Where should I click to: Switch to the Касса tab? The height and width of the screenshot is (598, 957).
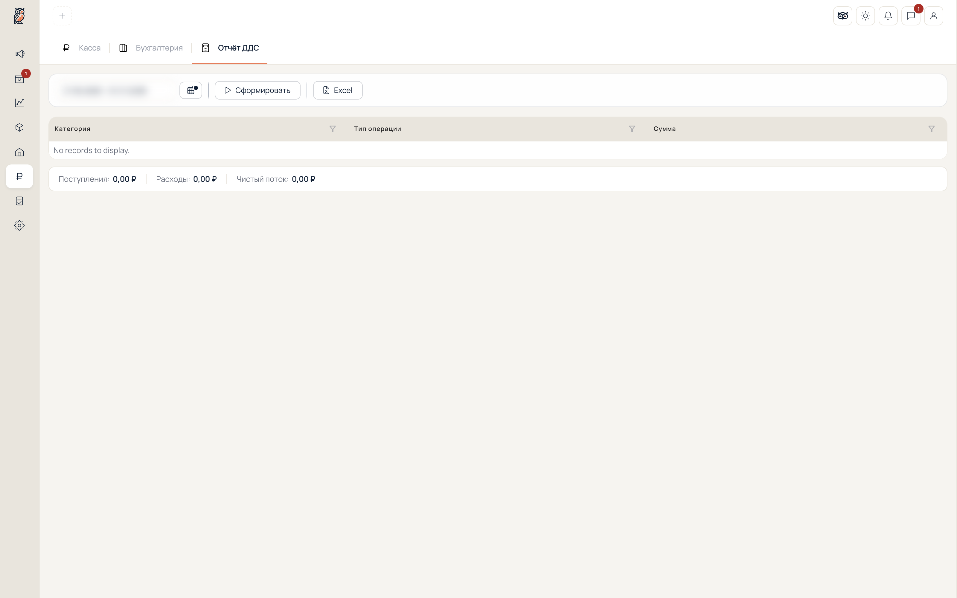[82, 48]
